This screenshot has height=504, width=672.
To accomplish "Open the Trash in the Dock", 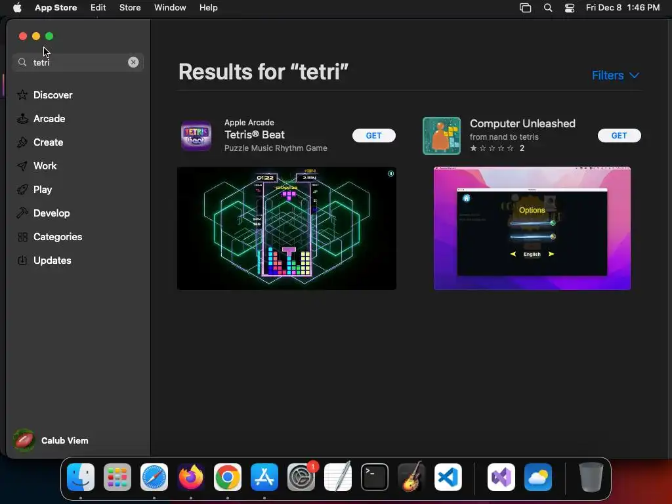I will pos(591,477).
